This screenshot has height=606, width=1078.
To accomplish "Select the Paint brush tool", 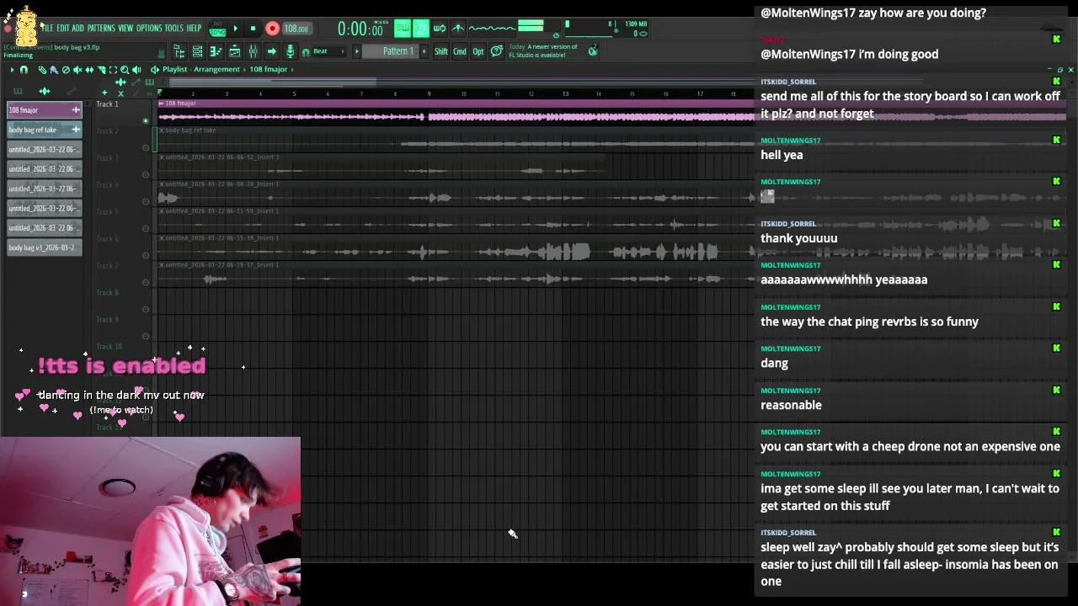I will pos(54,70).
